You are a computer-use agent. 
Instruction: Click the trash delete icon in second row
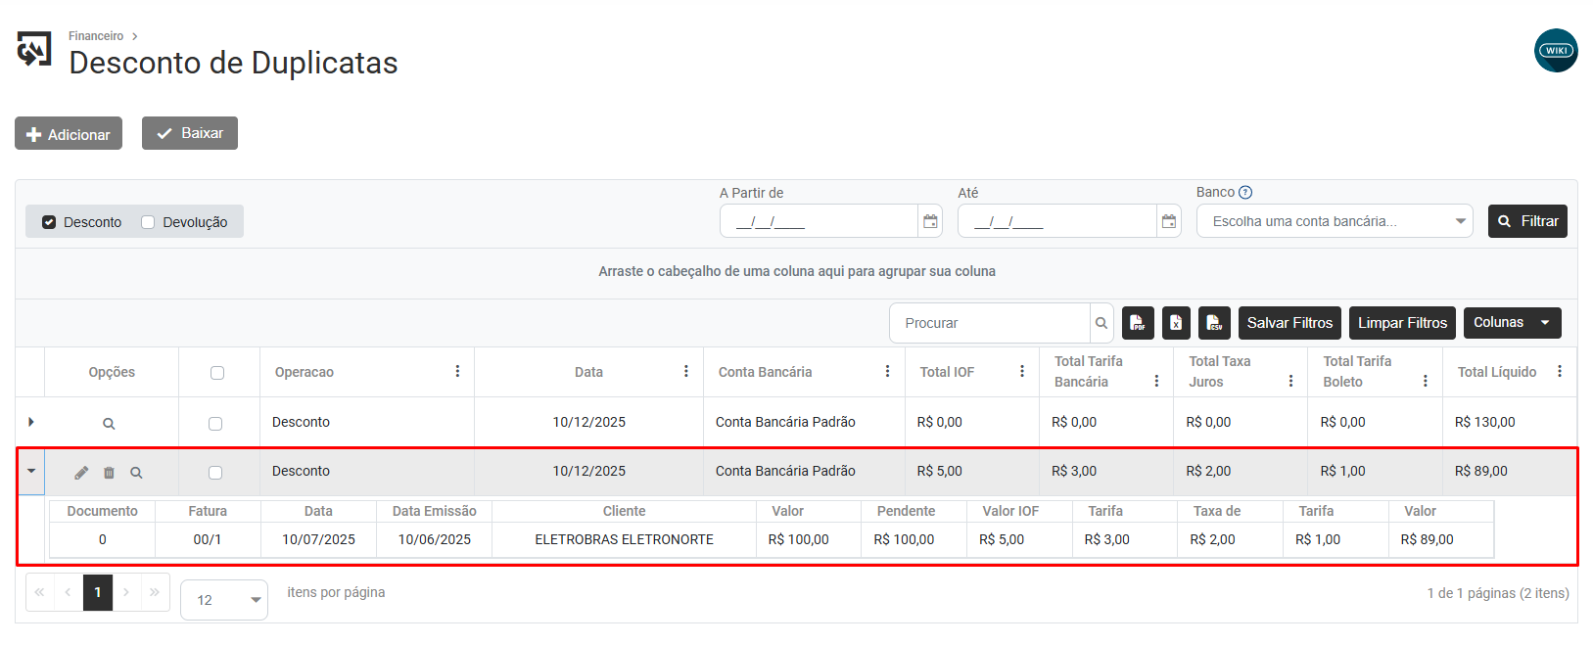[x=109, y=473]
